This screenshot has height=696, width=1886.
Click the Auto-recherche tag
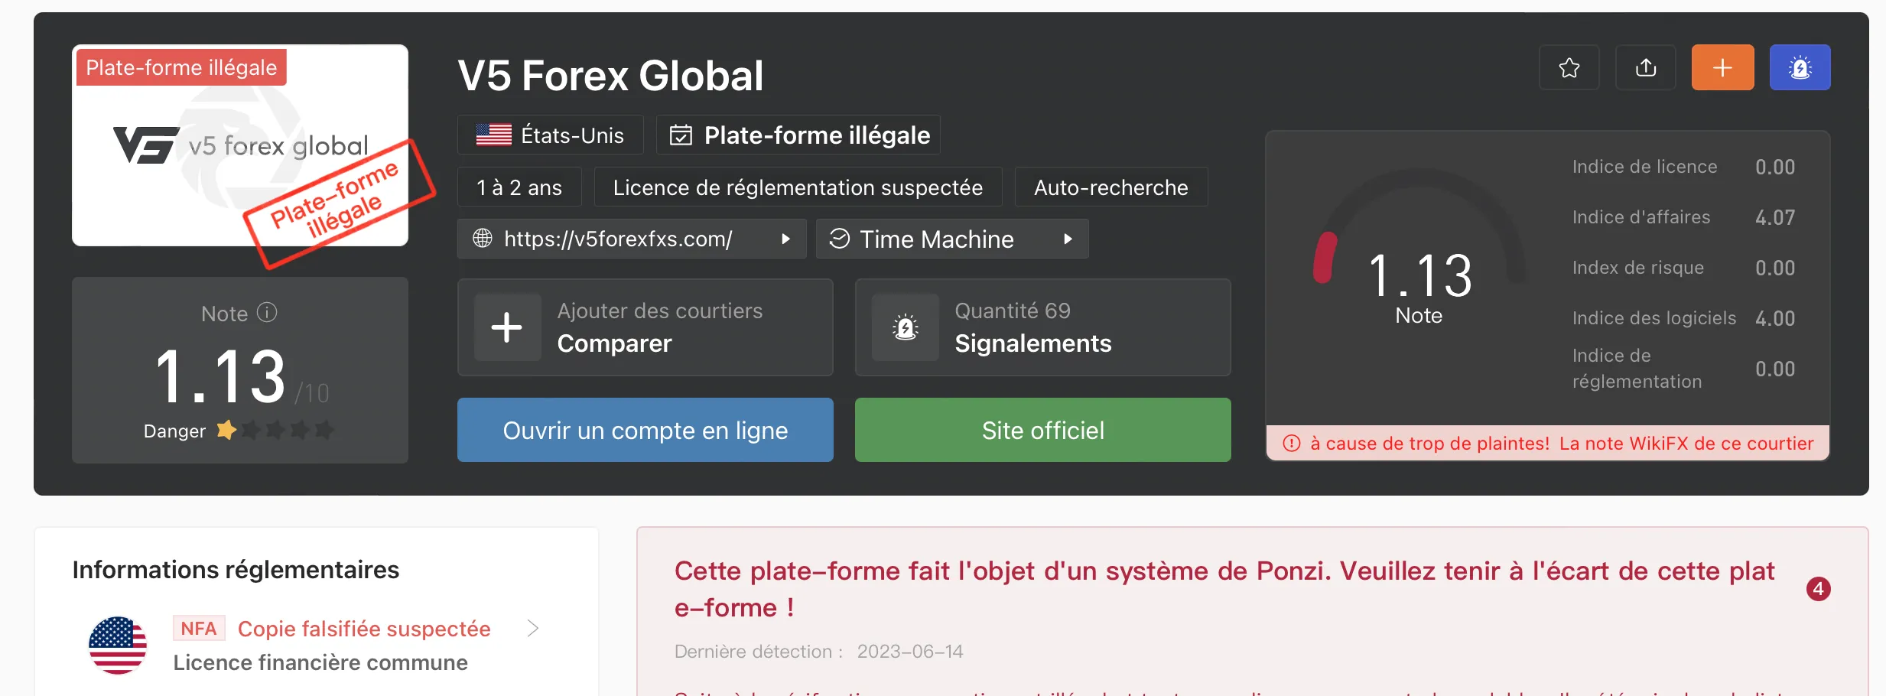click(1111, 187)
